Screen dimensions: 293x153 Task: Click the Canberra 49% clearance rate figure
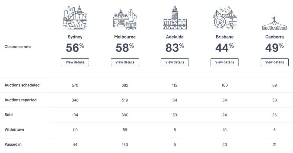[x=275, y=47]
